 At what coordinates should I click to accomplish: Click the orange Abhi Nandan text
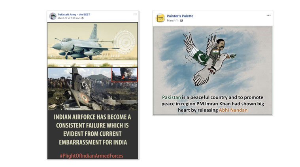[233, 110]
